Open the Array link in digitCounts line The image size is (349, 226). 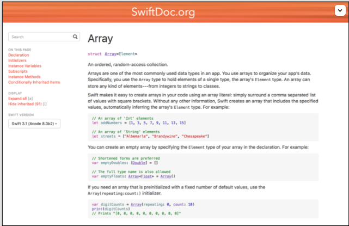[x=136, y=204]
